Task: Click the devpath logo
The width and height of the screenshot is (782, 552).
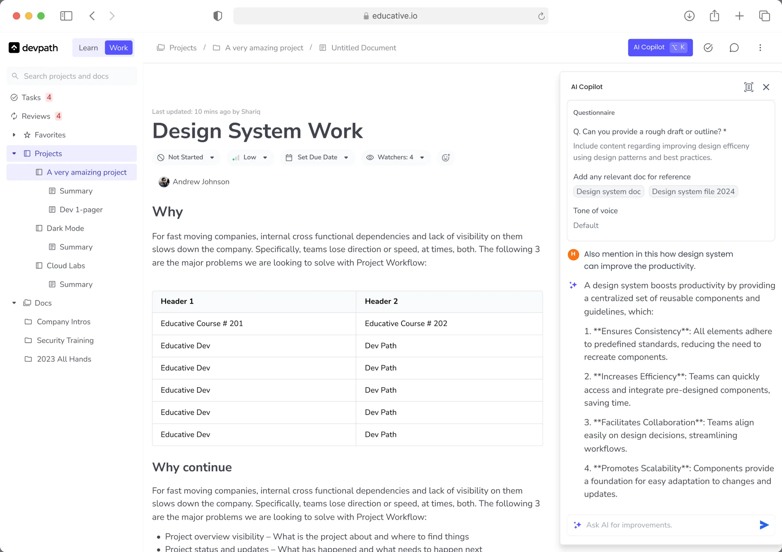Action: (33, 48)
